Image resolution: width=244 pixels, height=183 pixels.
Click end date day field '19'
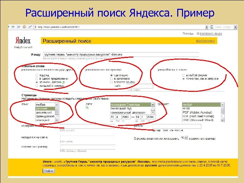point(138,117)
